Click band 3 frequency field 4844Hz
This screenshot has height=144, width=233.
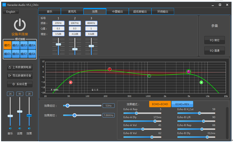(91, 23)
